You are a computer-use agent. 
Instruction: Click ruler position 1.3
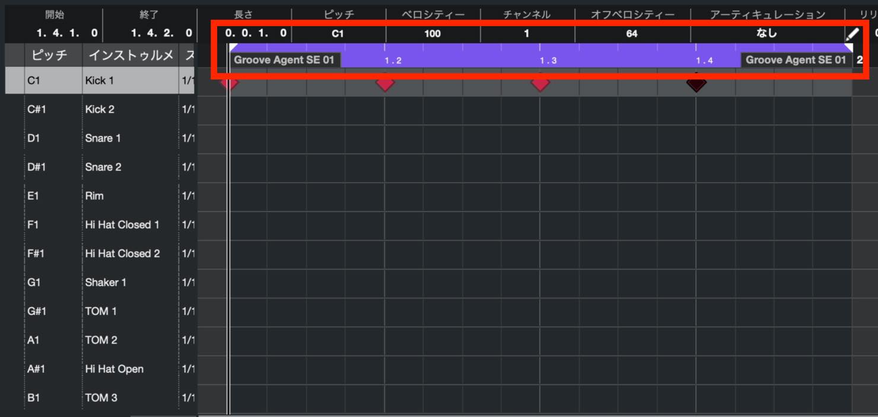[x=548, y=60]
